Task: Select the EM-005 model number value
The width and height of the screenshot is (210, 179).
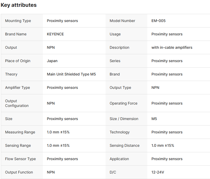Action: coord(158,21)
